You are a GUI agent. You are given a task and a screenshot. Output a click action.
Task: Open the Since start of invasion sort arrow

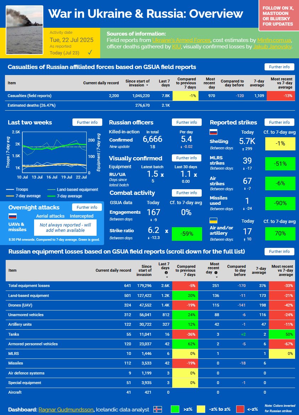(147, 85)
